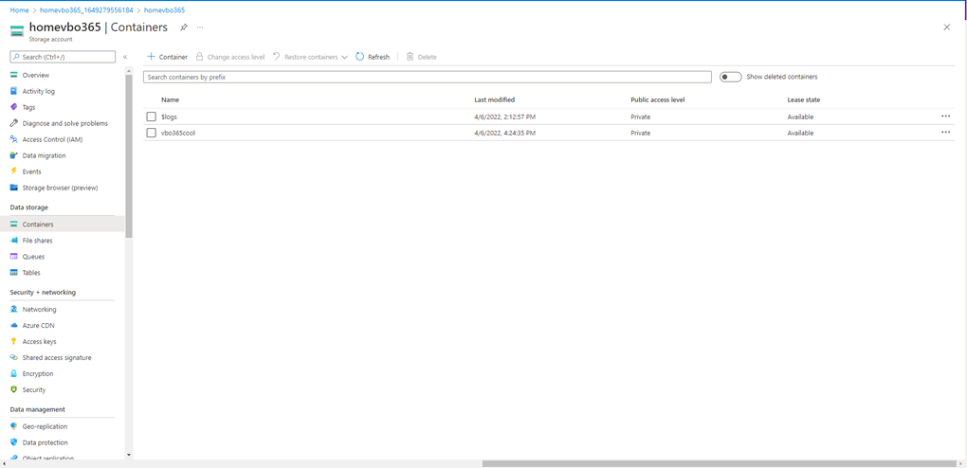Add a new Container
This screenshot has height=468, width=967.
167,57
